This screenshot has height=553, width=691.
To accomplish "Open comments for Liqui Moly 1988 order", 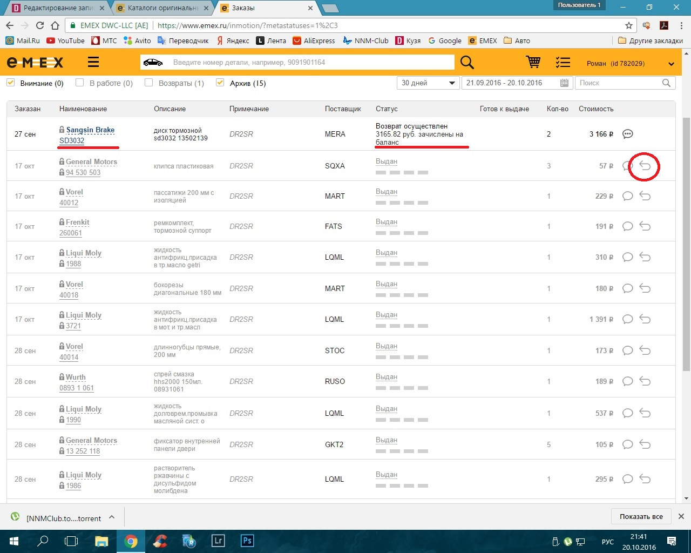I will (627, 257).
